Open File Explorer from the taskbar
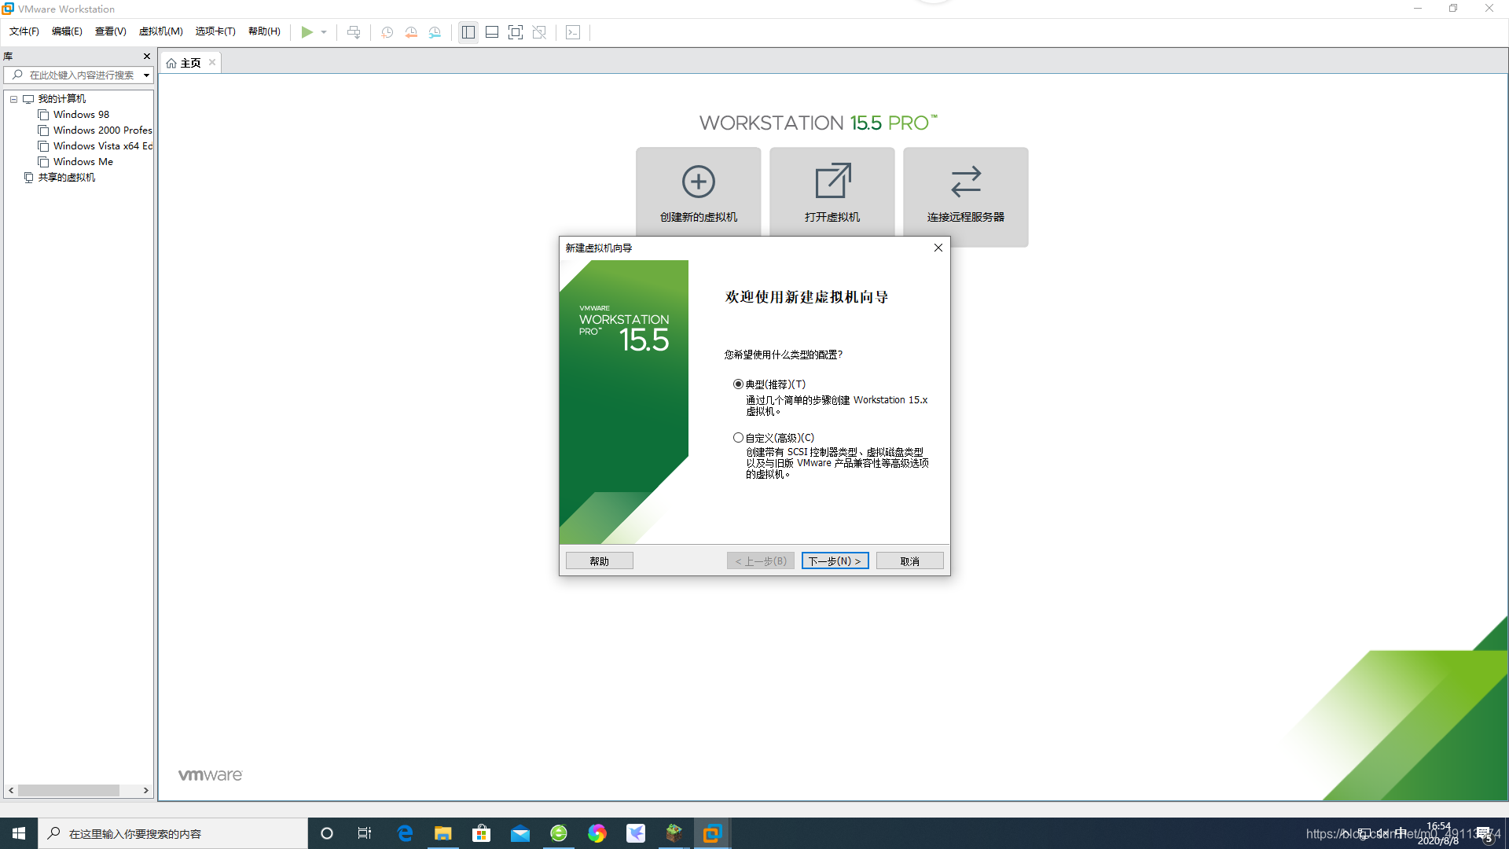1509x849 pixels. point(443,833)
